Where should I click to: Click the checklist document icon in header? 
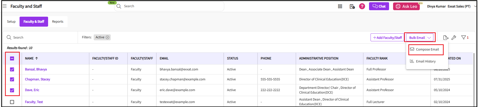coord(352,6)
